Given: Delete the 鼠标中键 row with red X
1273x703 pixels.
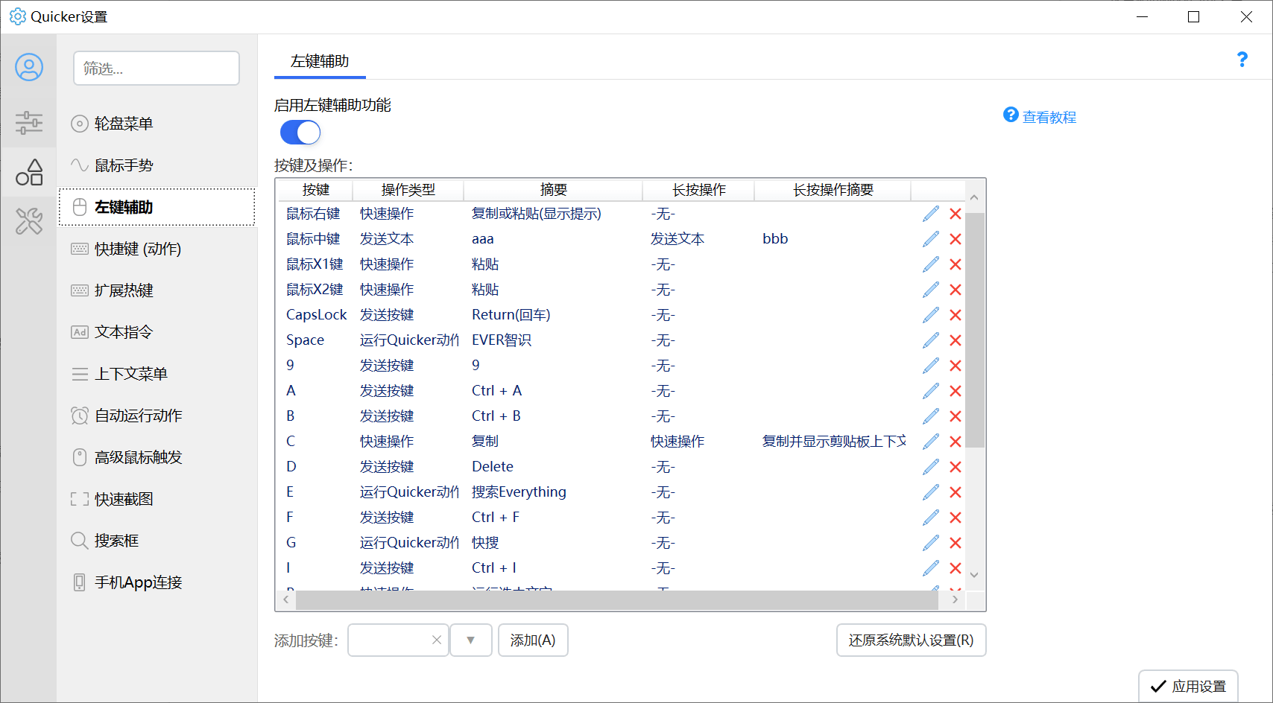Looking at the screenshot, I should coord(955,239).
